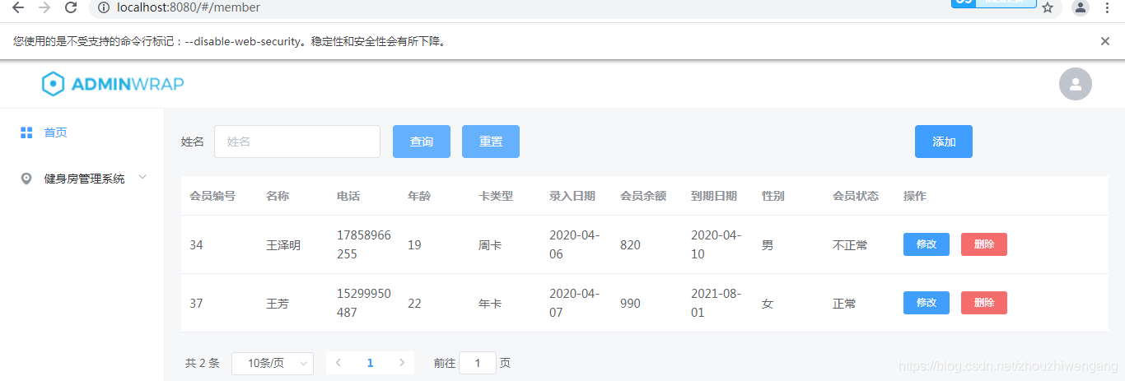The image size is (1125, 381).
Task: Focus the 姓名 search input field
Action: [297, 142]
